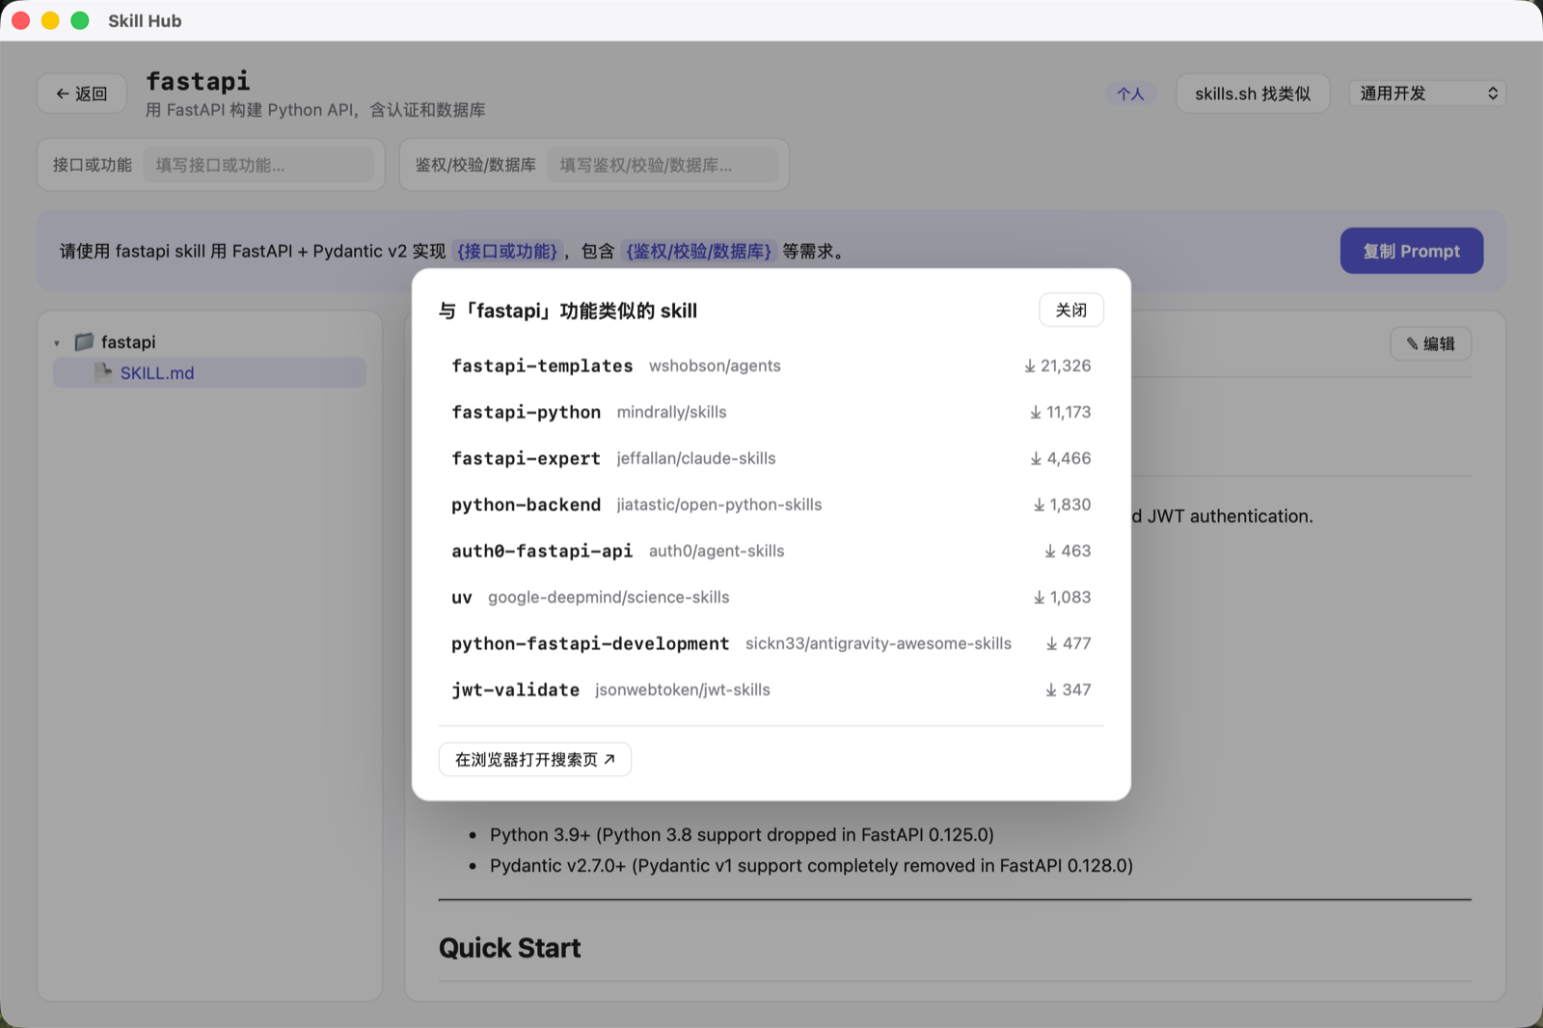This screenshot has height=1028, width=1543.
Task: Click the {鉴权/校验/数据库} placeholder in prompt
Action: (699, 251)
